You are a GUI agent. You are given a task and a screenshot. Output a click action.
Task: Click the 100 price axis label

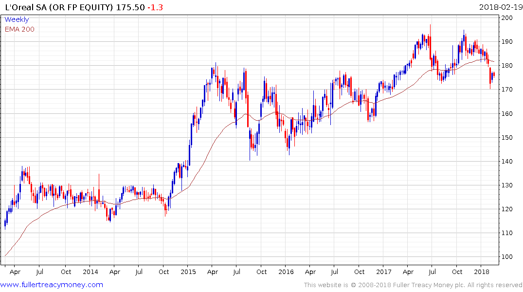click(x=506, y=257)
